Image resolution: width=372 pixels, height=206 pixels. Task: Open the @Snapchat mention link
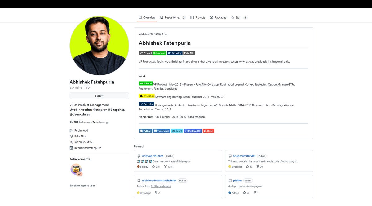coord(116,110)
